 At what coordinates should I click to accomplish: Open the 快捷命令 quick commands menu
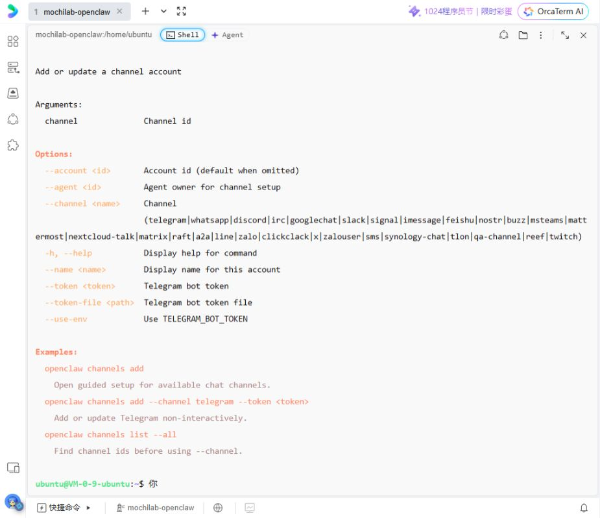click(64, 508)
